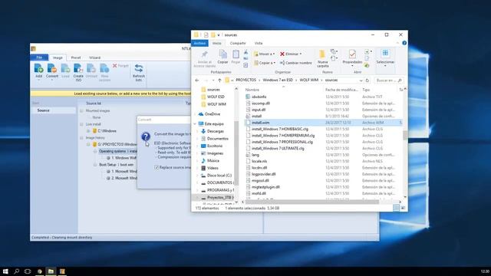Switch to the NTLite Wizard tab
Viewport: 491px width, 276px height.
(x=94, y=58)
